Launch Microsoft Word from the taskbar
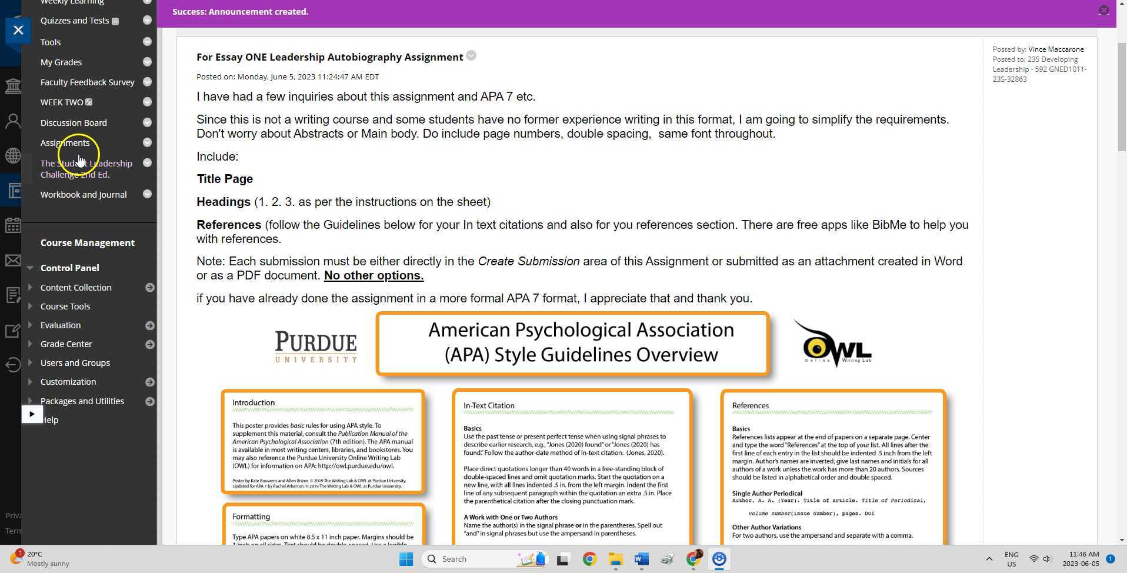The height and width of the screenshot is (573, 1127). tap(641, 558)
